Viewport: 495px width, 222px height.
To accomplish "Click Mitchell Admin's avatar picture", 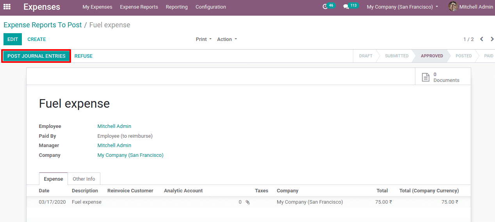I will pos(453,7).
